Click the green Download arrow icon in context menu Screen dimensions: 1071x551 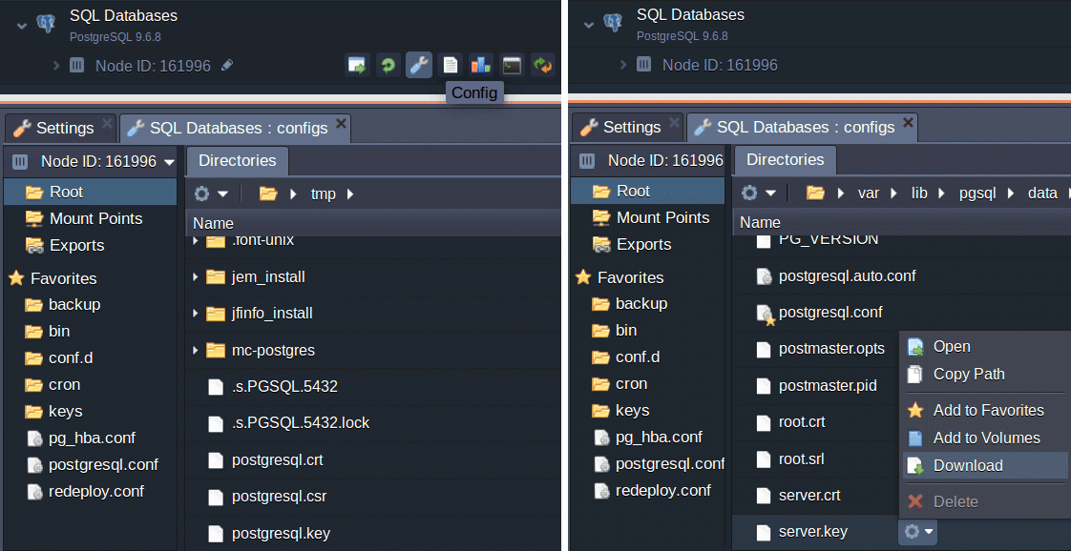(915, 466)
